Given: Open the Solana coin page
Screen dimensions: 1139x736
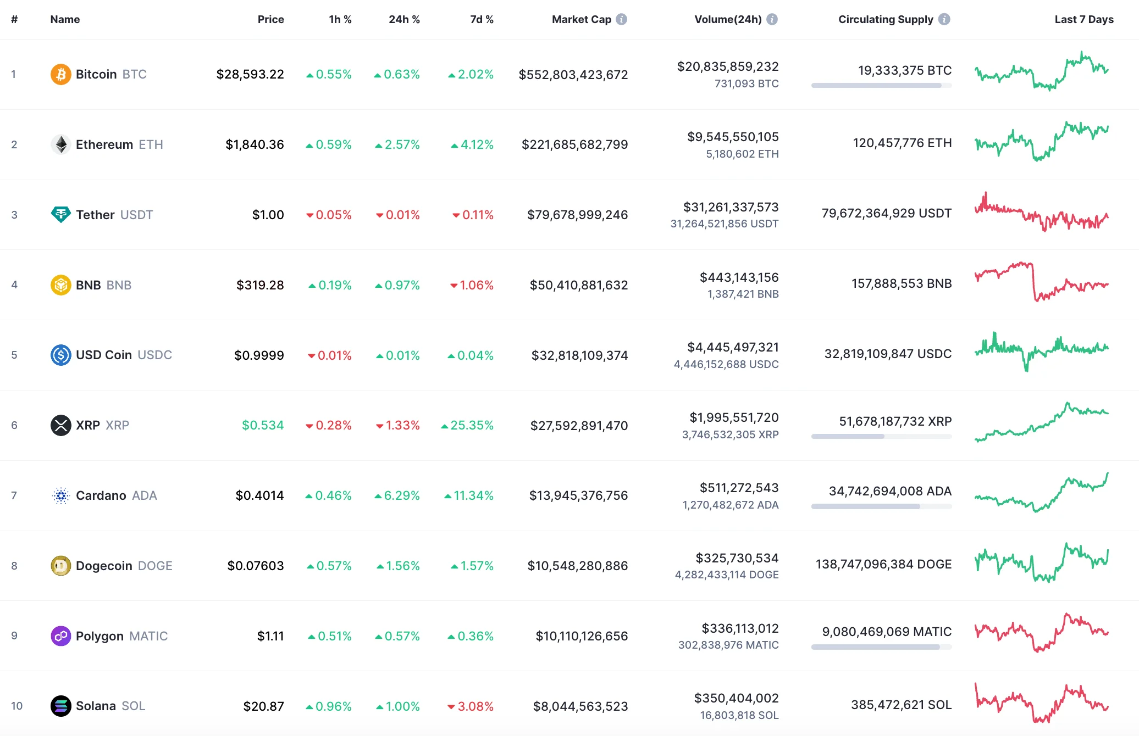Looking at the screenshot, I should coord(97,706).
